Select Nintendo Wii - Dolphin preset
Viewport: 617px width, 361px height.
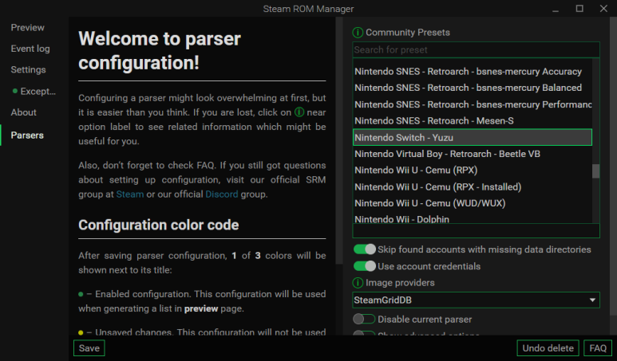tap(473, 218)
